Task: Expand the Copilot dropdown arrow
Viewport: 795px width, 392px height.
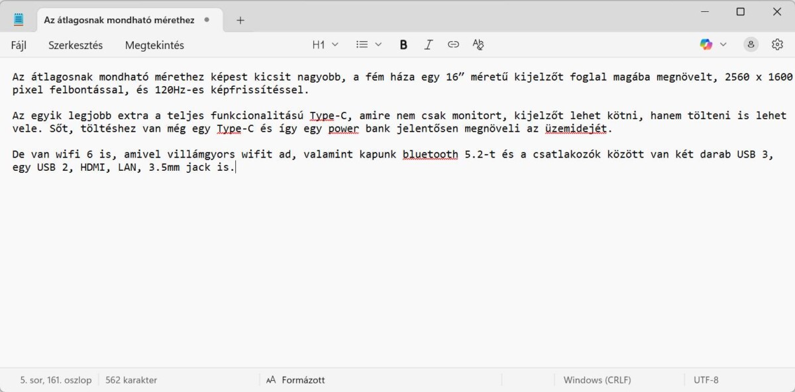Action: click(723, 44)
